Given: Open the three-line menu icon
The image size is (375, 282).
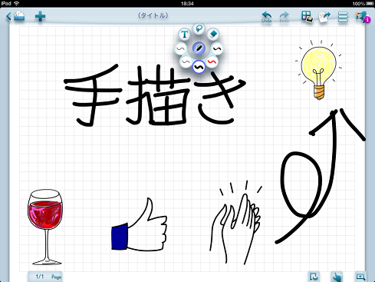Looking at the screenshot, I should (343, 17).
